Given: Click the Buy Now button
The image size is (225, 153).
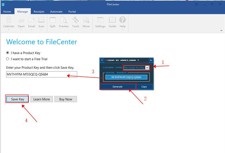Looking at the screenshot, I should pyautogui.click(x=66, y=99).
